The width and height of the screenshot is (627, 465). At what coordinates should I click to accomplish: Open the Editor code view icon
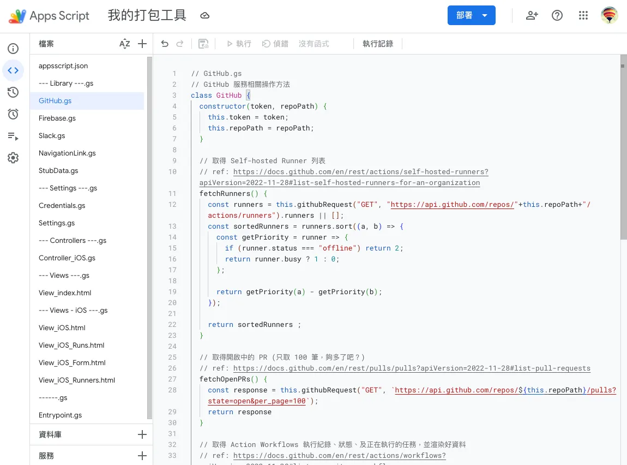13,70
